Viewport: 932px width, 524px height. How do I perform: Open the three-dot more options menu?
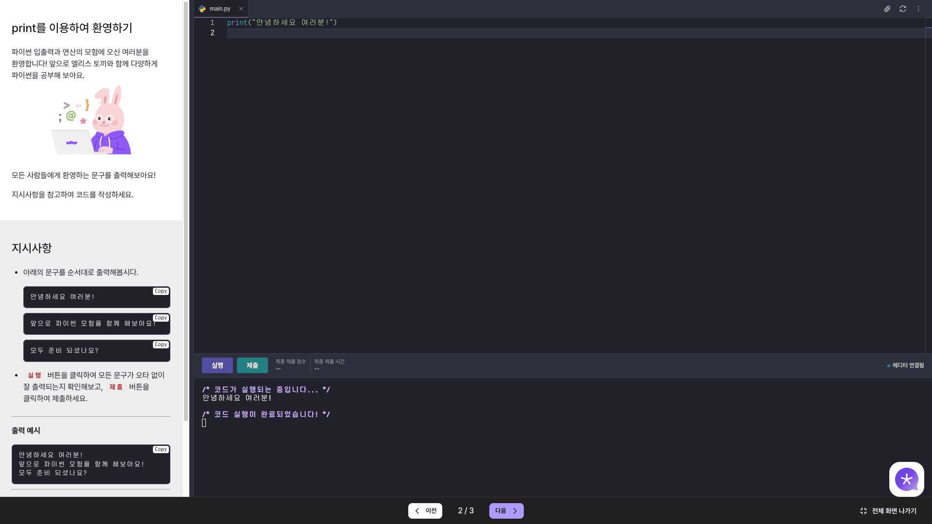tap(918, 9)
